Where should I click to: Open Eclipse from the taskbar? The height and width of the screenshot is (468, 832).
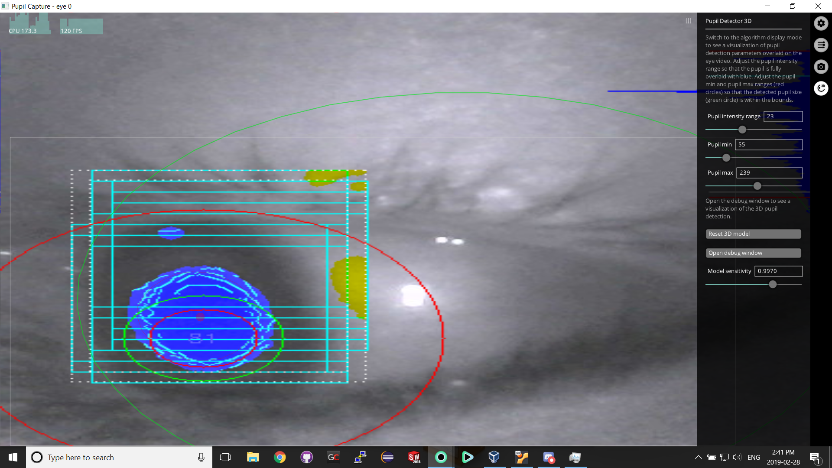[387, 457]
